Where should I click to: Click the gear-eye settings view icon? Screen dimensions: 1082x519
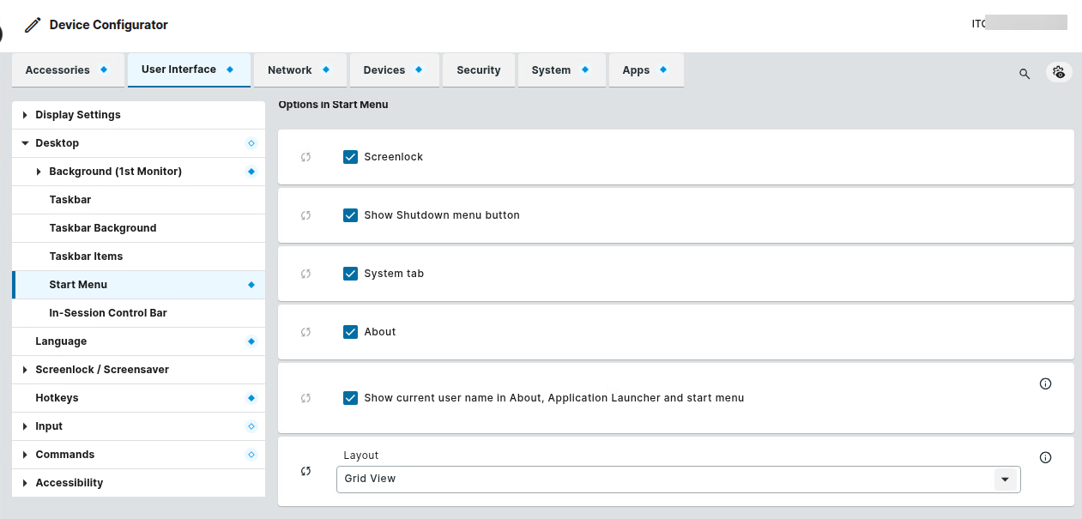1060,72
